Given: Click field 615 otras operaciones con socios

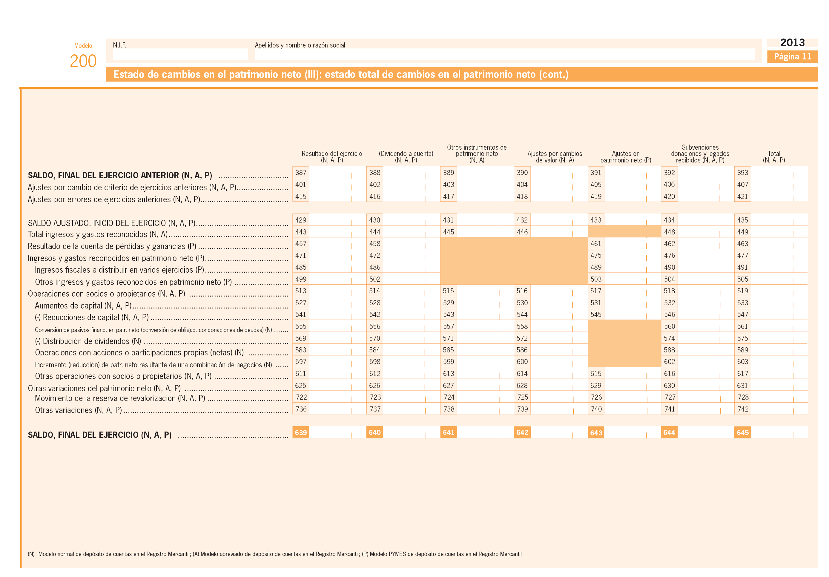Looking at the screenshot, I should [632, 373].
